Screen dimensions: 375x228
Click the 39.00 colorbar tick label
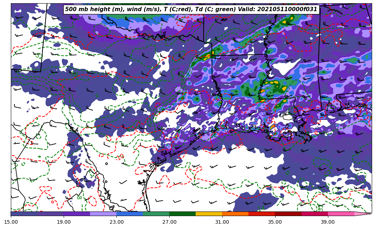[328, 222]
